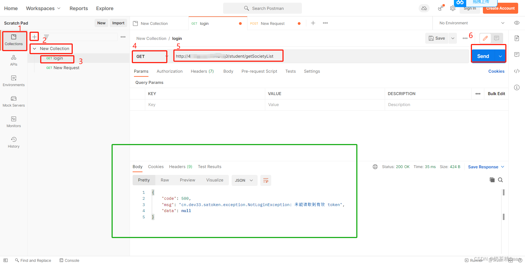Search within the response body
The image size is (525, 264).
(x=500, y=180)
